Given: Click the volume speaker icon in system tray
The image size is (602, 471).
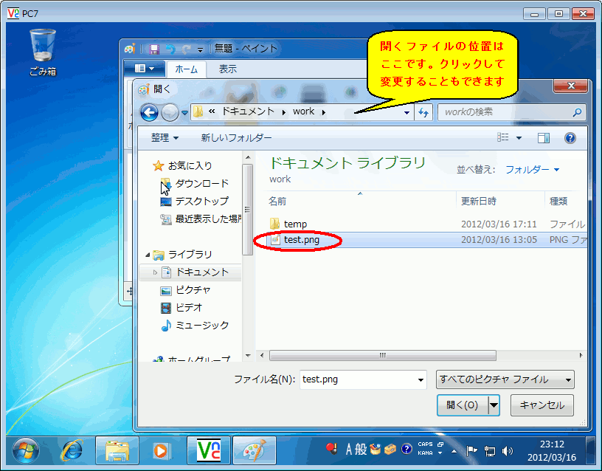Looking at the screenshot, I should [x=508, y=451].
